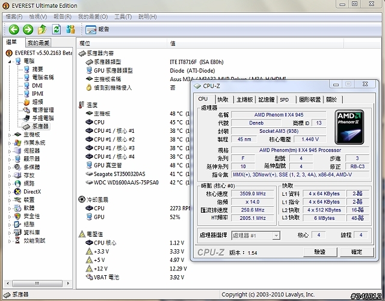Click the right arrow of the tree horizontal scrollbar
385x301 pixels.
point(68,284)
